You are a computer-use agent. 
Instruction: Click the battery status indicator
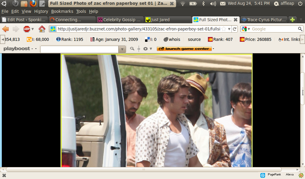(193, 4)
